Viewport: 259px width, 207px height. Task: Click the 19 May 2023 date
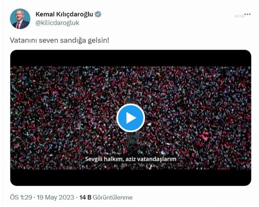click(x=55, y=197)
